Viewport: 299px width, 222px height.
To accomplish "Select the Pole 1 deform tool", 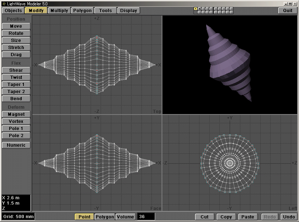I will point(16,128).
